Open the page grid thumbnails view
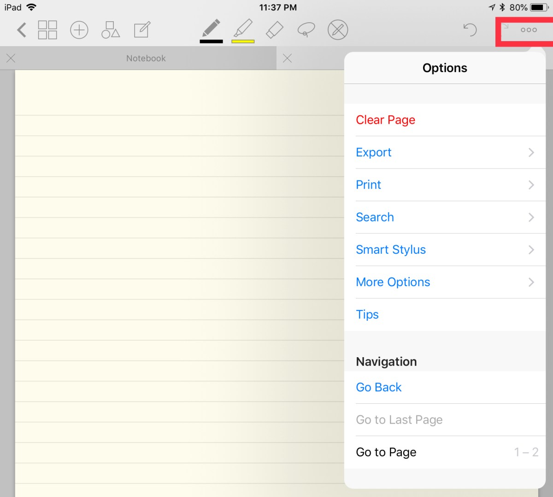 click(x=47, y=30)
